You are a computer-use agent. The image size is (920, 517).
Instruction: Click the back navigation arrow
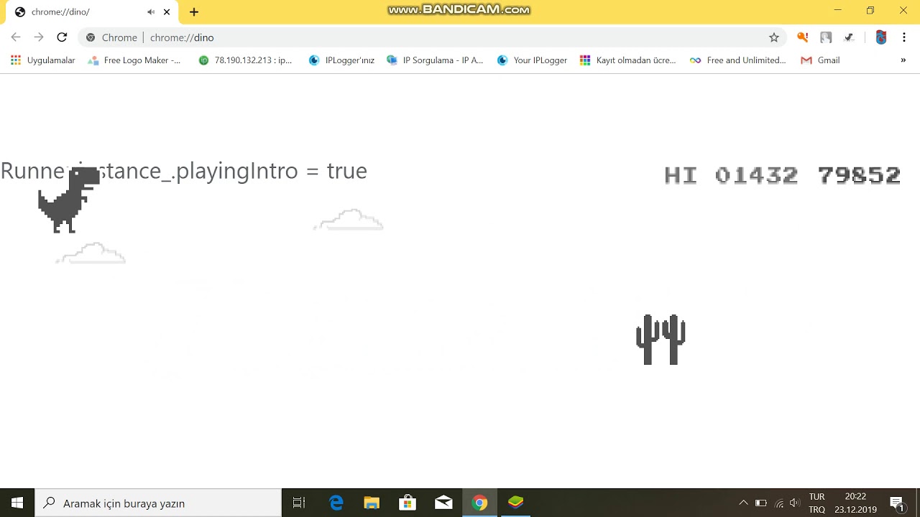pos(16,37)
